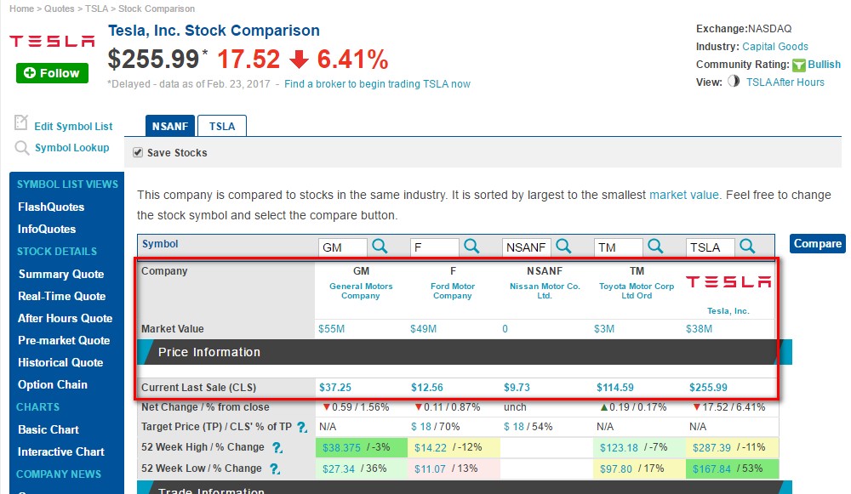Open FlashQuotes in the sidebar
851x494 pixels.
coord(51,207)
